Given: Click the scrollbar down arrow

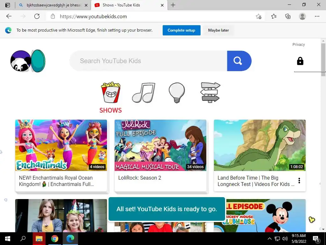Looking at the screenshot, I should 323,229.
